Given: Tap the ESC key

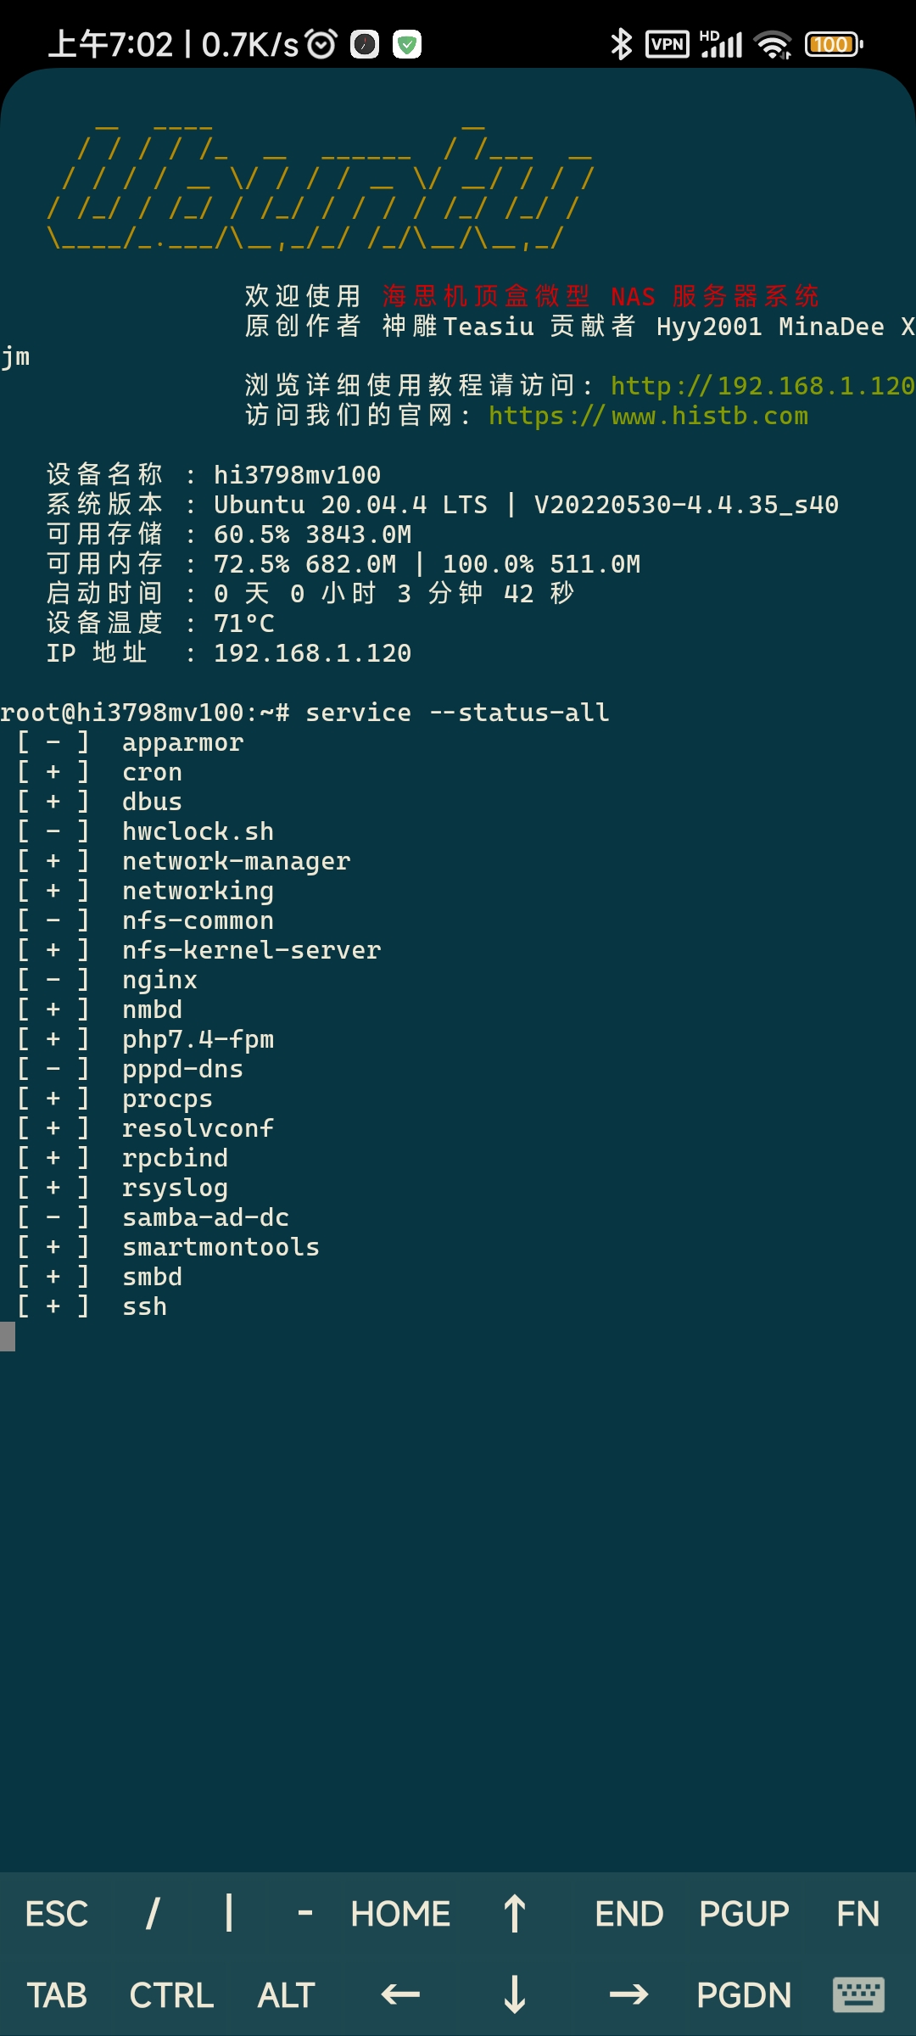Looking at the screenshot, I should coord(57,1914).
